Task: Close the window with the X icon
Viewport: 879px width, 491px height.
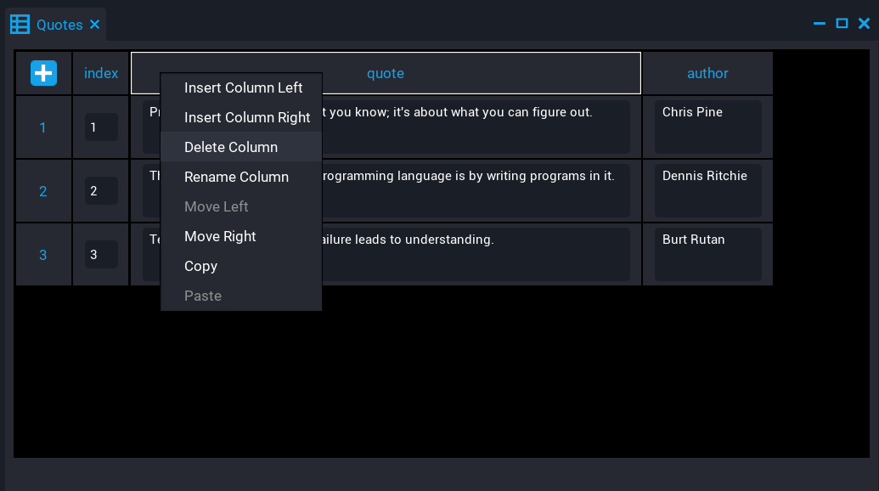Action: coord(864,24)
